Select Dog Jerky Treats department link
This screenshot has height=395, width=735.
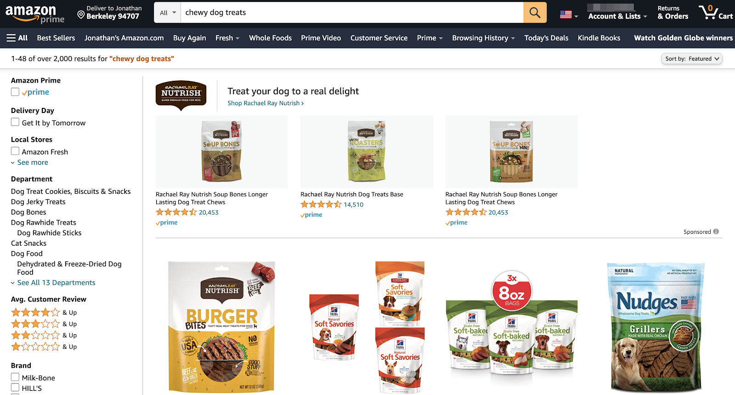click(38, 202)
